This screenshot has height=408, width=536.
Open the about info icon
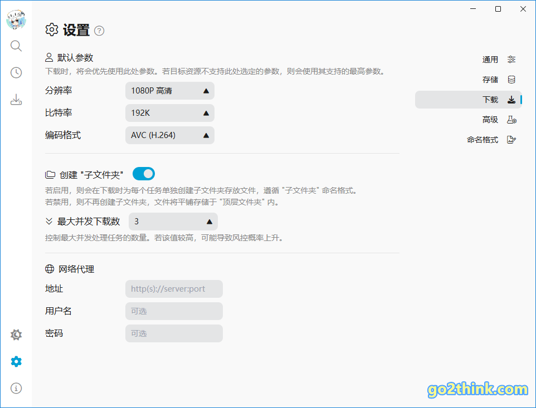[x=16, y=388]
